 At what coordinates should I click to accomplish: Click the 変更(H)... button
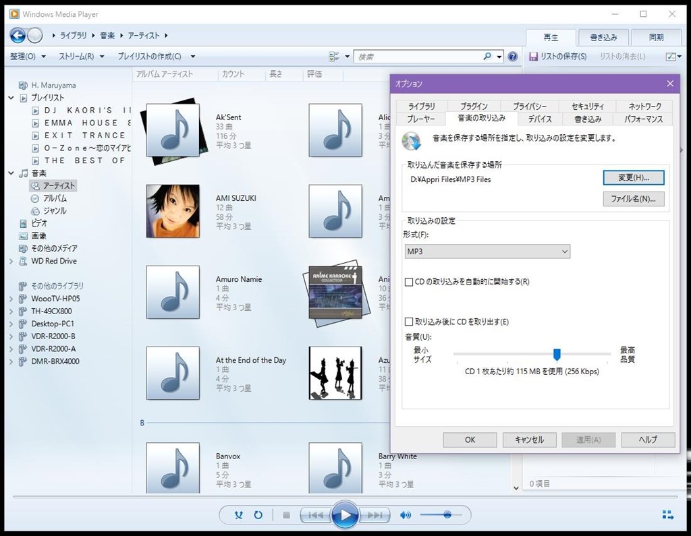pyautogui.click(x=633, y=178)
